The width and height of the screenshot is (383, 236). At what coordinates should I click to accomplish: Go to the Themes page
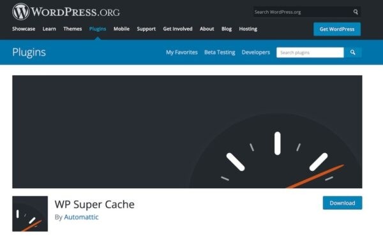(x=73, y=29)
